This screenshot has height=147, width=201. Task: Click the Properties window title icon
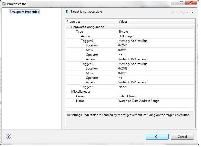coord(4,4)
